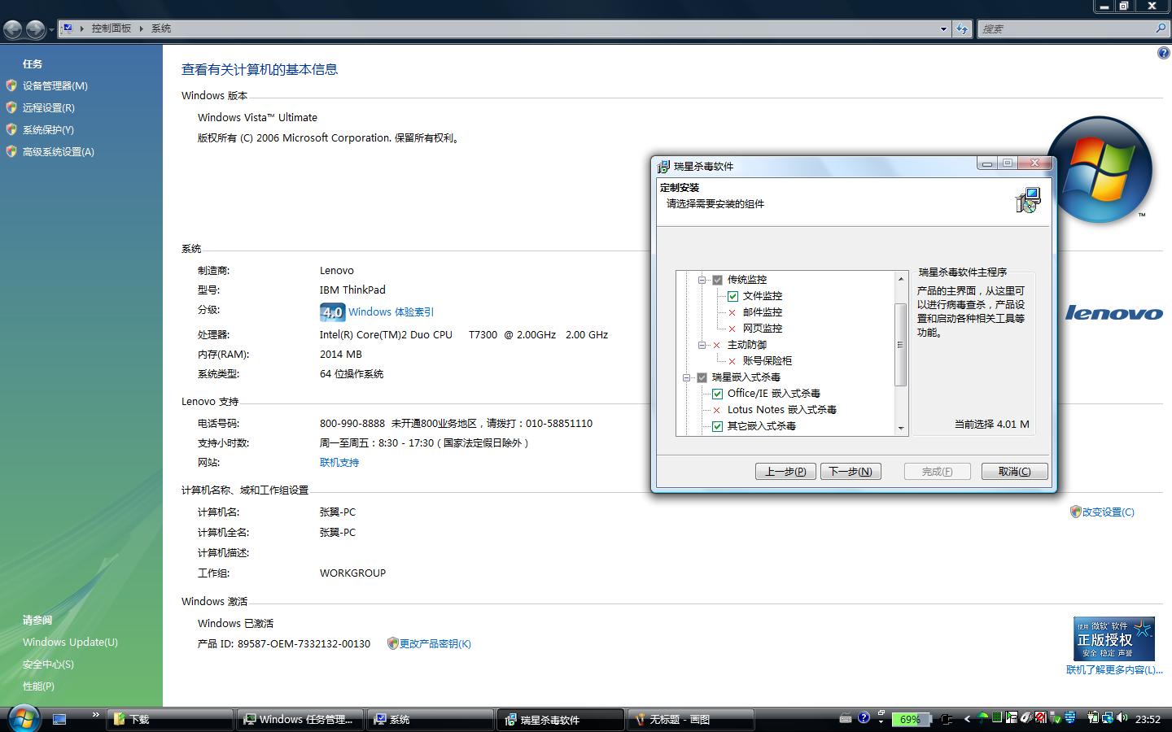The image size is (1172, 732).
Task: Open 性能(P) link
Action: point(38,686)
